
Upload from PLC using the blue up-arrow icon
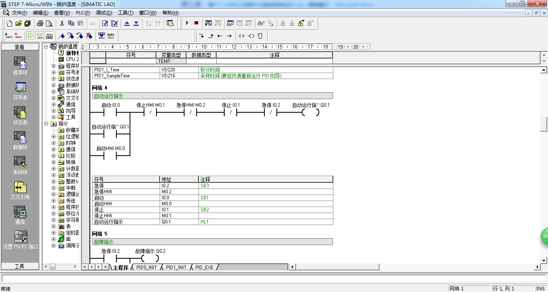127,23
